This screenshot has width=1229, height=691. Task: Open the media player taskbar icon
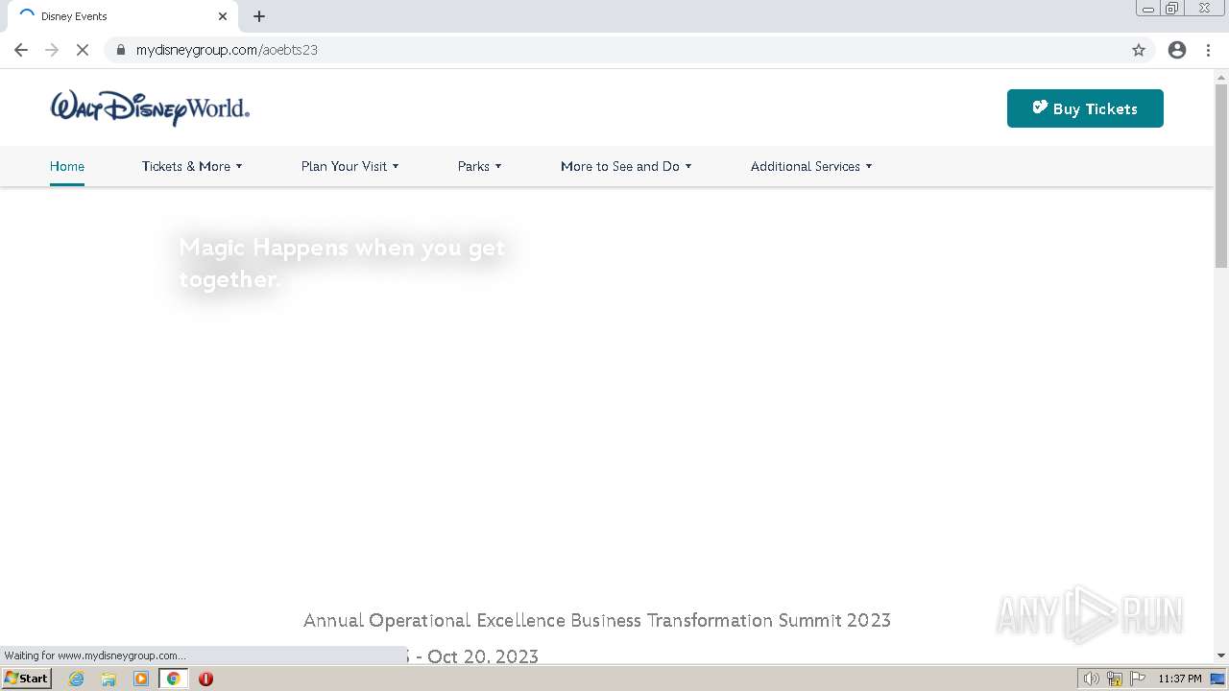point(141,679)
